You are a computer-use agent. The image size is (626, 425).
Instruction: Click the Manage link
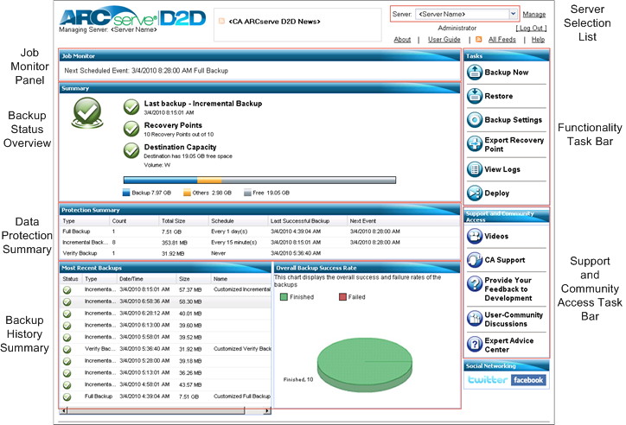click(x=534, y=15)
